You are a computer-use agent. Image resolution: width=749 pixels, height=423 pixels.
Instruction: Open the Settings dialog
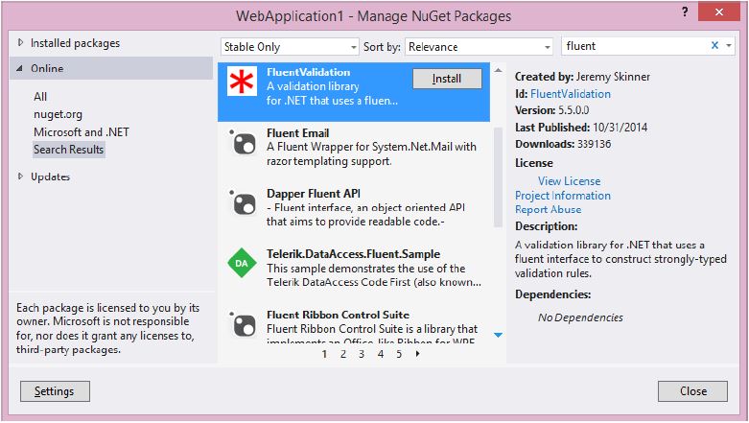55,391
